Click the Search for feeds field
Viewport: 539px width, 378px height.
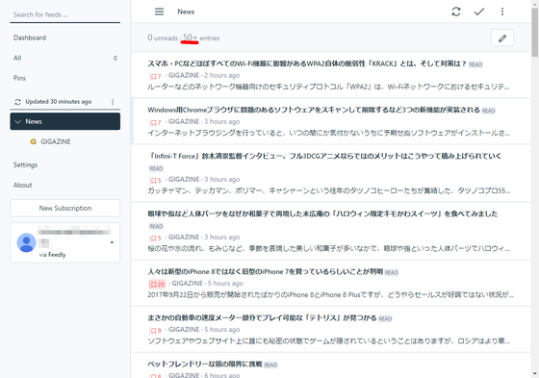[65, 14]
